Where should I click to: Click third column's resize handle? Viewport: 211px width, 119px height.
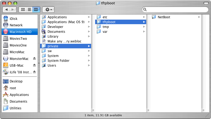tap(203, 110)
